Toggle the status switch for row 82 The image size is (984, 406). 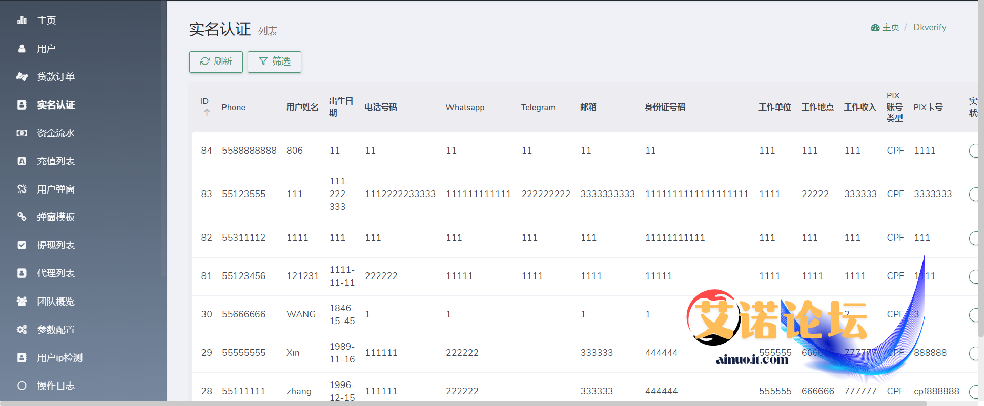coord(974,238)
